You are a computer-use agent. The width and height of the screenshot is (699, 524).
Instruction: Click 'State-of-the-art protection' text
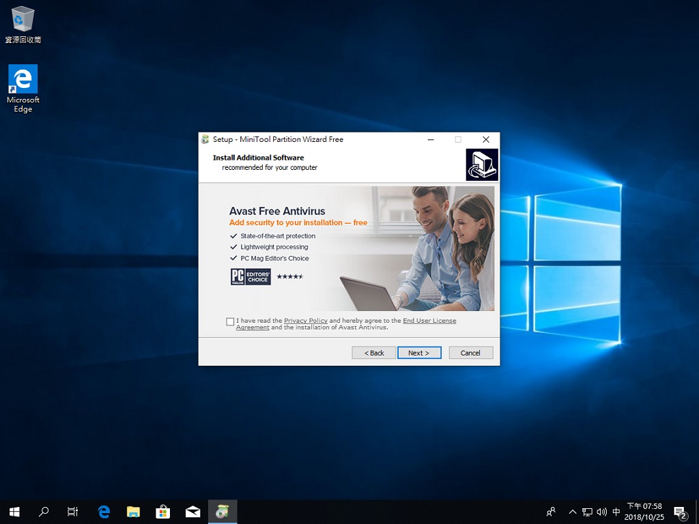click(x=278, y=236)
